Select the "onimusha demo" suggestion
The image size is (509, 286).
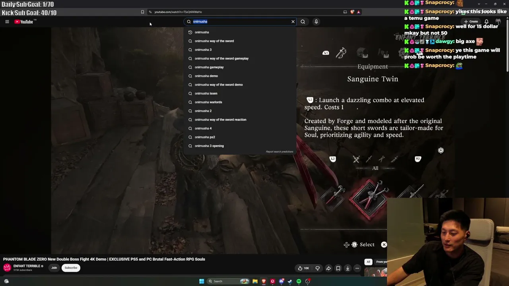(x=240, y=76)
